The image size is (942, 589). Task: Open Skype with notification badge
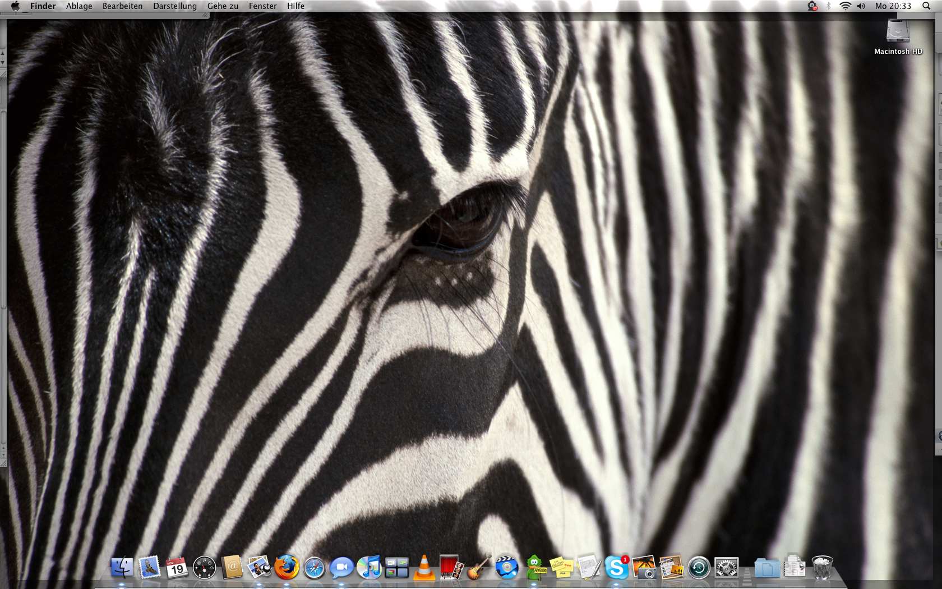click(x=616, y=568)
